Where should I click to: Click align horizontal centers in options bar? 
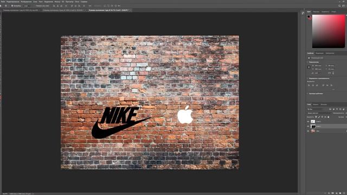[x=57, y=6]
